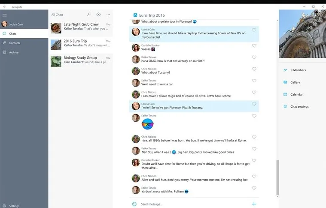Image resolution: width=326 pixels, height=208 pixels.
Task: Like Louisa's Leaning Tower of Pisa message
Action: click(254, 30)
